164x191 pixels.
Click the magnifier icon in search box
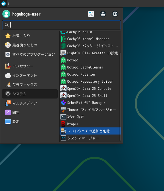point(7,25)
